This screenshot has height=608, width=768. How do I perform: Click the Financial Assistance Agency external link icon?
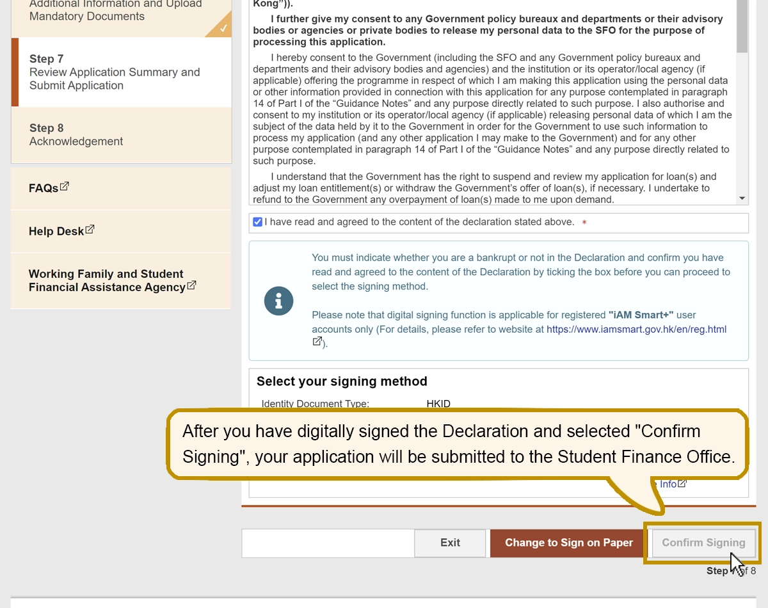pyautogui.click(x=191, y=285)
